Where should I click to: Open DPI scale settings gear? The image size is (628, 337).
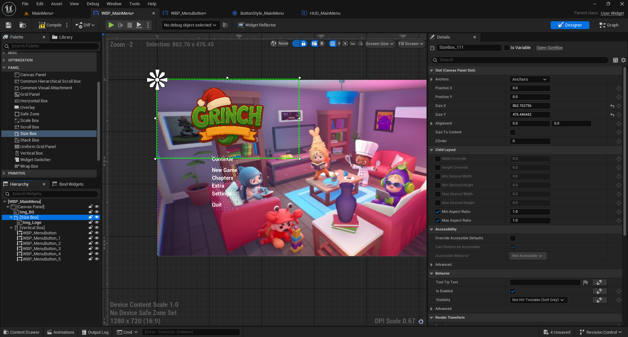(421, 322)
